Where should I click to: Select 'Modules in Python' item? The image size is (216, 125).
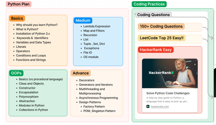31,106
